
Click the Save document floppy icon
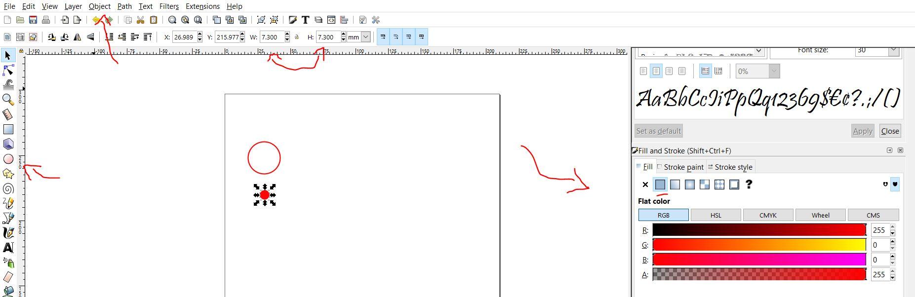pyautogui.click(x=33, y=20)
